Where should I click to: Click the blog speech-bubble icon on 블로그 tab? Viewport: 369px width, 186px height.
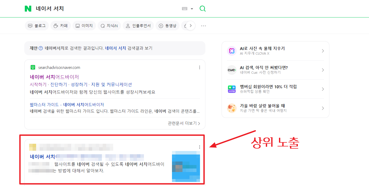(x=30, y=26)
